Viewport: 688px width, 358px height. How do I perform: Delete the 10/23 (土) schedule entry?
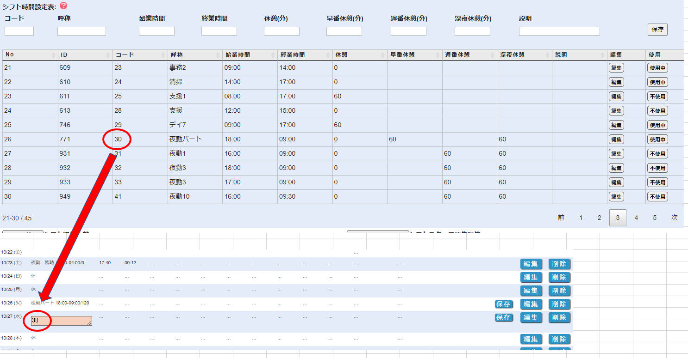(x=559, y=264)
